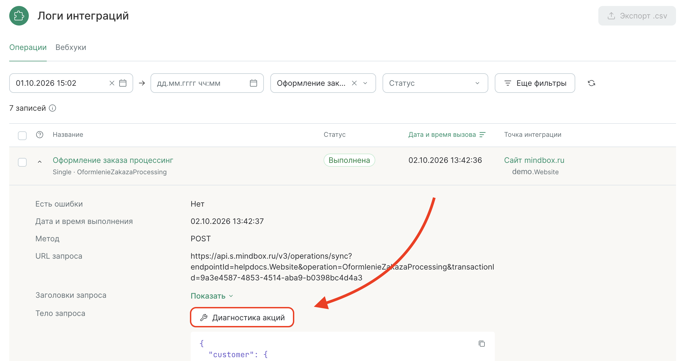Screen dimensions: 682x361
Task: Click the request URL text api.s.mindbox.ru
Action: click(x=342, y=267)
